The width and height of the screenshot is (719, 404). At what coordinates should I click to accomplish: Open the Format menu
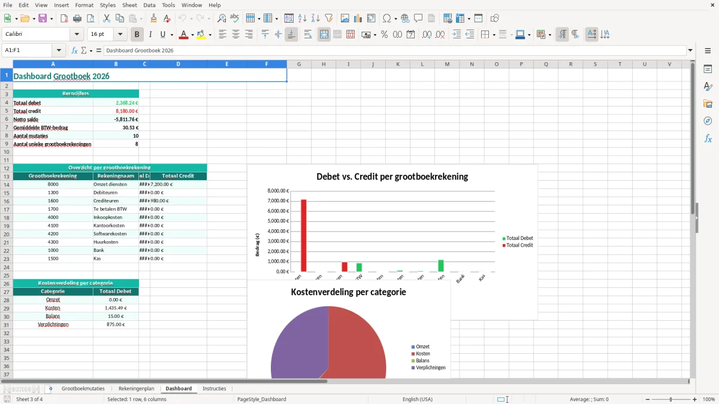[84, 5]
